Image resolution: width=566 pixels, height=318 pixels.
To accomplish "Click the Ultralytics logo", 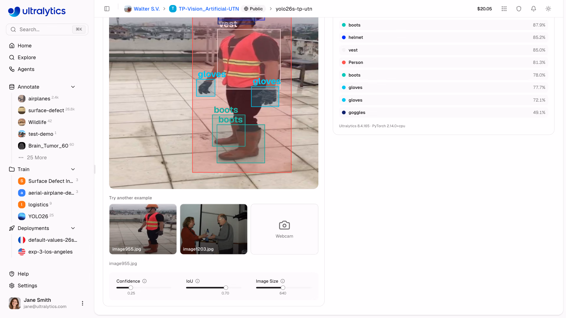I will click(x=37, y=11).
